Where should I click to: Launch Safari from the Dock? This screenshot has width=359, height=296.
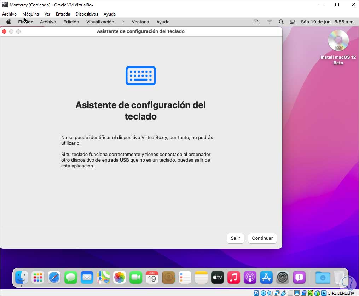coord(54,277)
